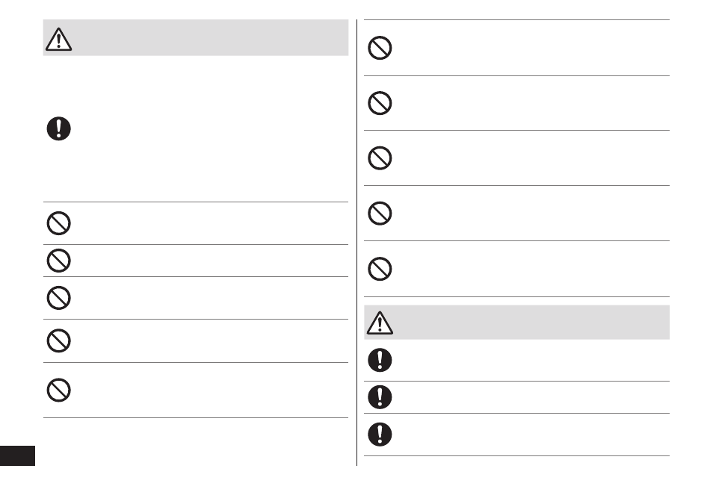Click the warning triangle in the right gray header
This screenshot has width=713, height=501.
(x=380, y=323)
